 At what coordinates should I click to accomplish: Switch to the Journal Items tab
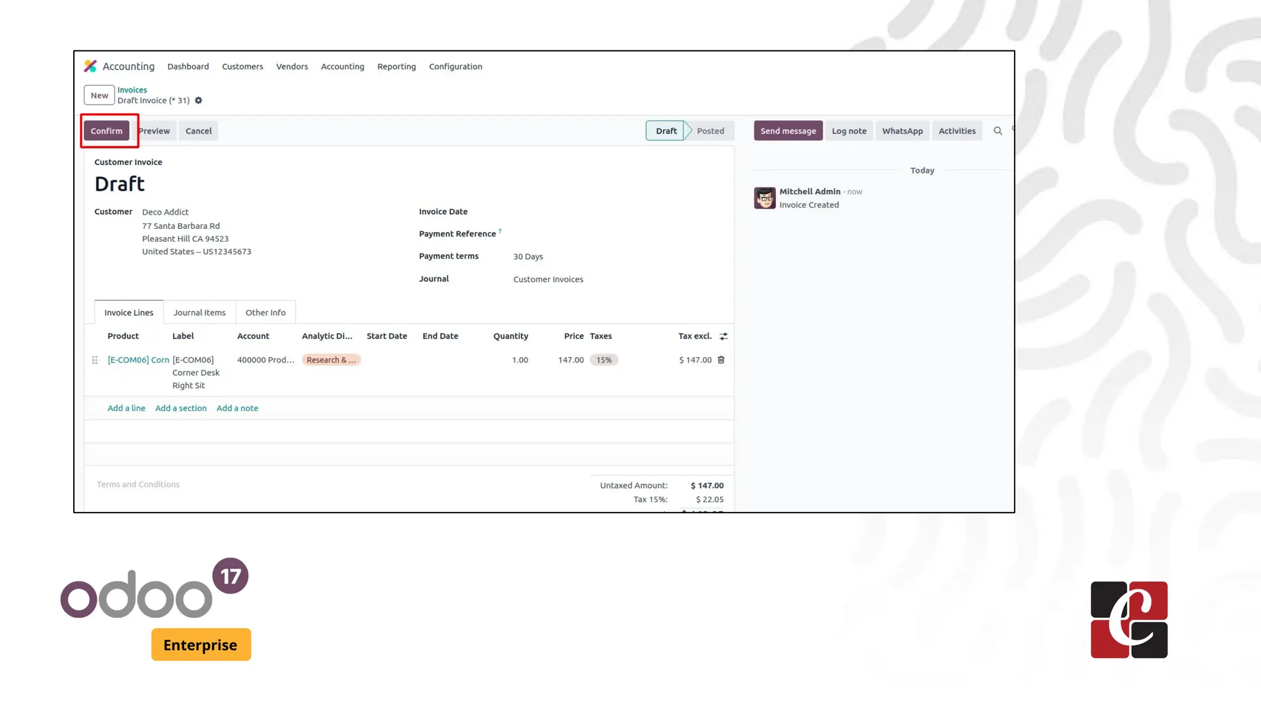click(199, 313)
